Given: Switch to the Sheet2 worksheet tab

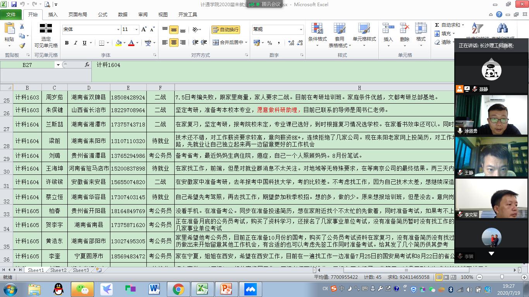Looking at the screenshot, I should coord(58,270).
